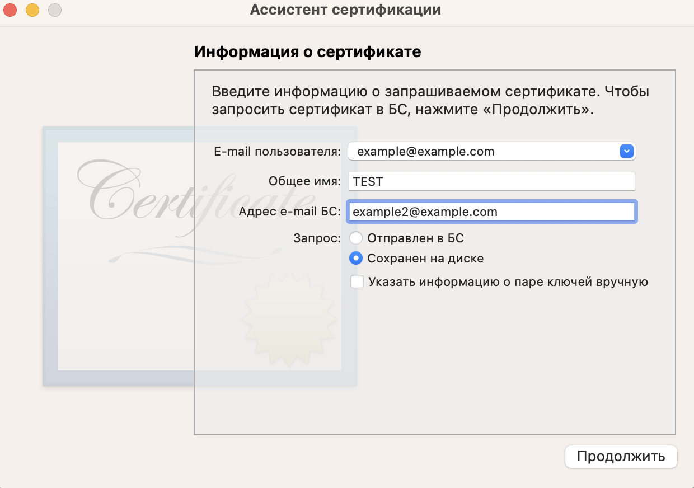Viewport: 694px width, 488px height.
Task: Choose the 'Сохранен на диске' radio option
Action: pos(356,259)
